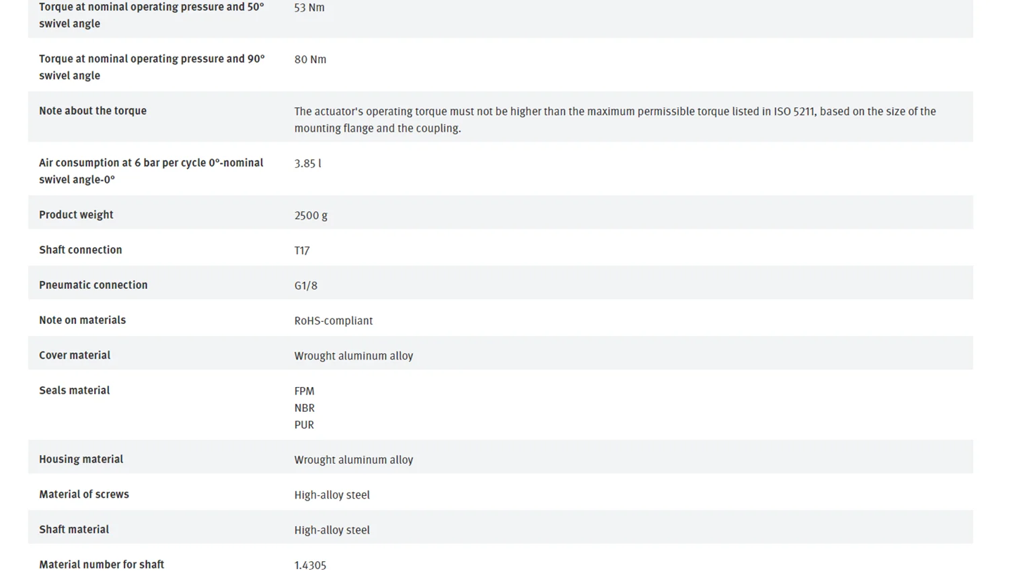Select the Product weight label
The width and height of the screenshot is (1009, 588).
[76, 215]
